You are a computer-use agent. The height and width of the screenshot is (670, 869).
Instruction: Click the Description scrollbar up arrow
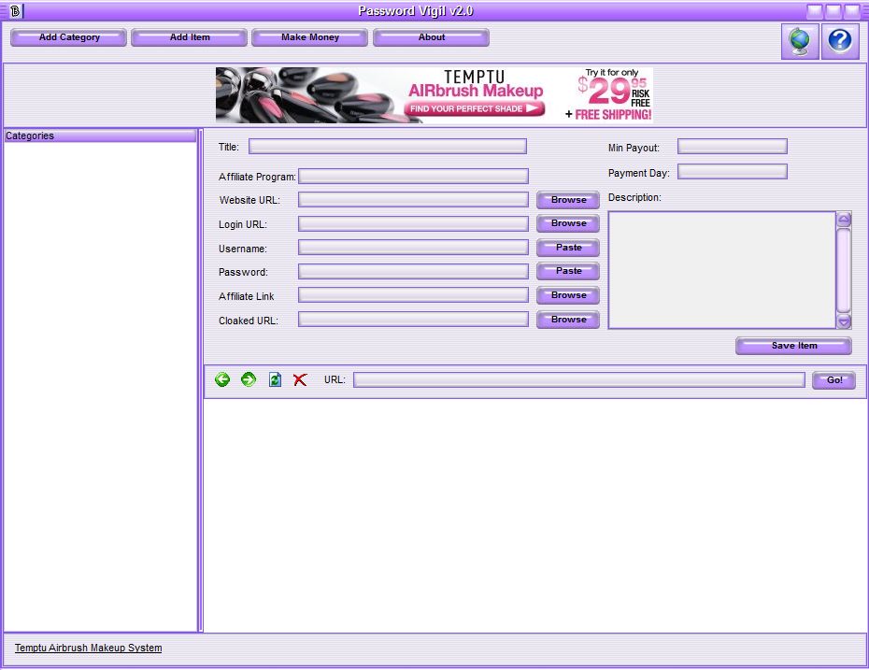click(x=844, y=220)
